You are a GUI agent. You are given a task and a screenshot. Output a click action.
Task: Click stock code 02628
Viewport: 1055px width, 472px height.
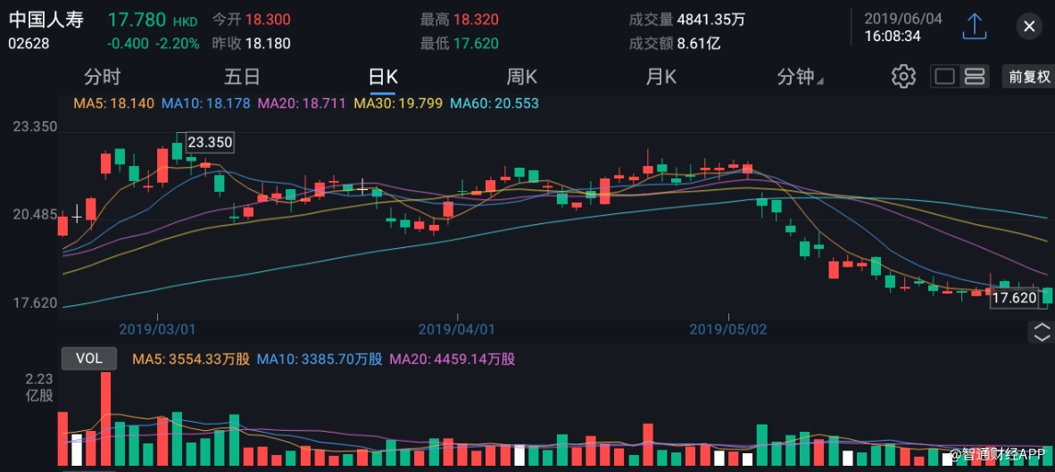[29, 45]
